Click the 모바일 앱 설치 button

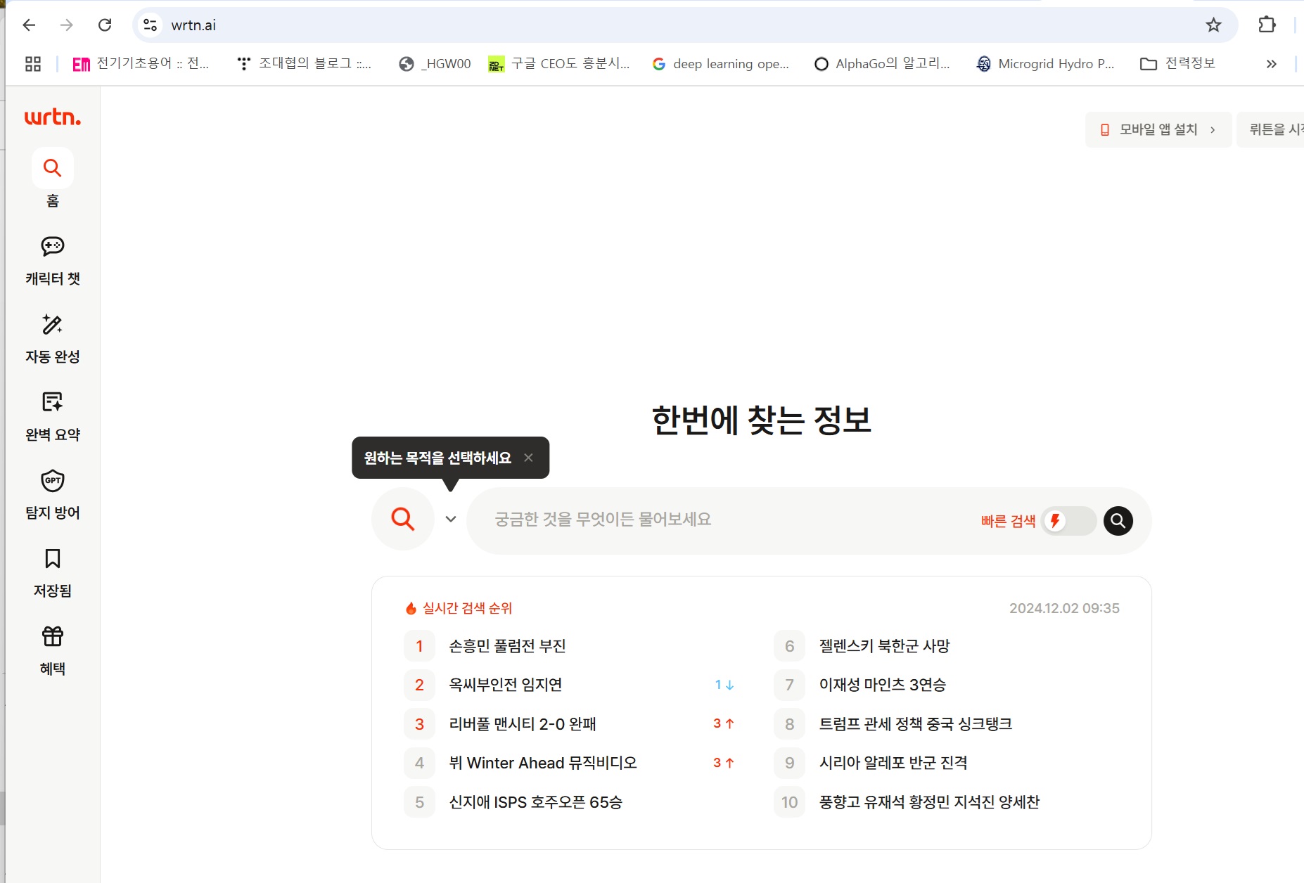pos(1158,129)
